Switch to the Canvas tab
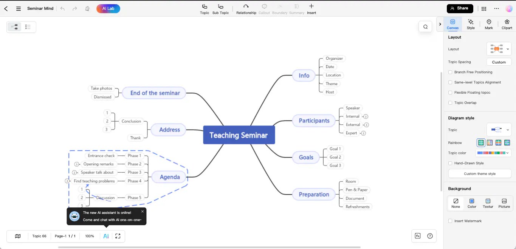The height and width of the screenshot is (249, 516). (x=452, y=24)
